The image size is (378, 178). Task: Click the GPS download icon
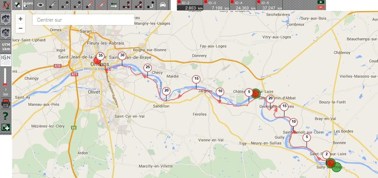pos(28,5)
